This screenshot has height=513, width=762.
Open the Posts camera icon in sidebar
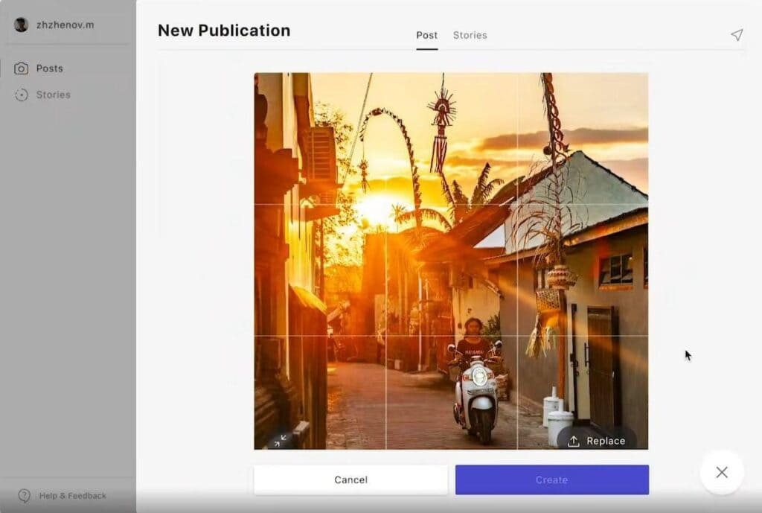(21, 68)
